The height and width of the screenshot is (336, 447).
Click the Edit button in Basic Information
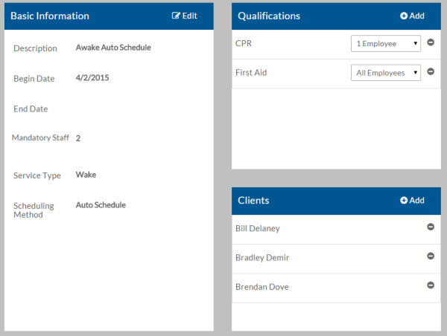pos(185,16)
